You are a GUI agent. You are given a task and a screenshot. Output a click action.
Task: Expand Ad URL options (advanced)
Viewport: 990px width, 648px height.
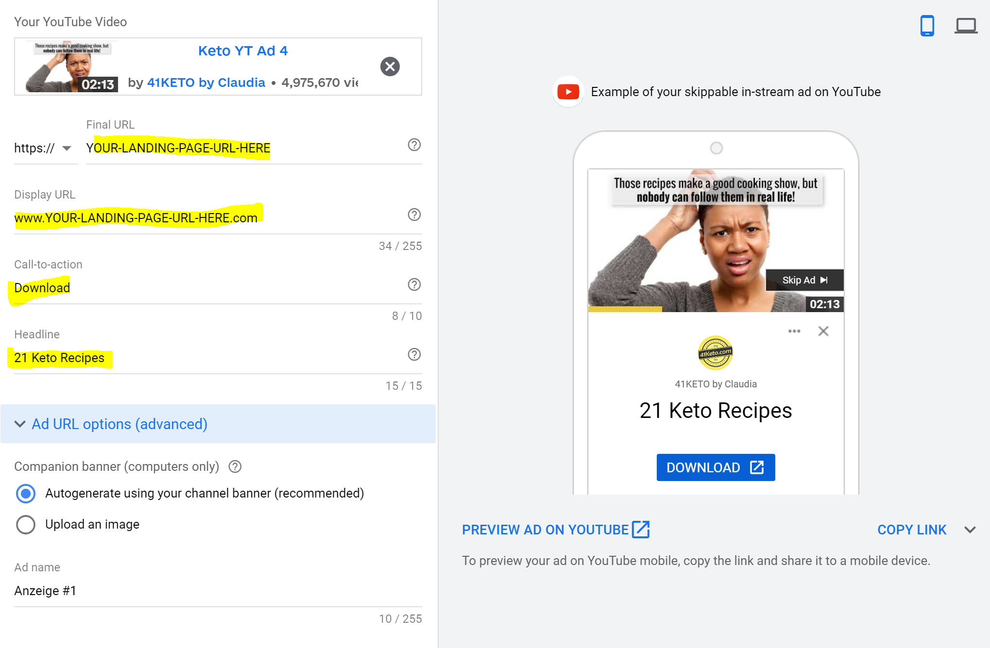pyautogui.click(x=119, y=424)
